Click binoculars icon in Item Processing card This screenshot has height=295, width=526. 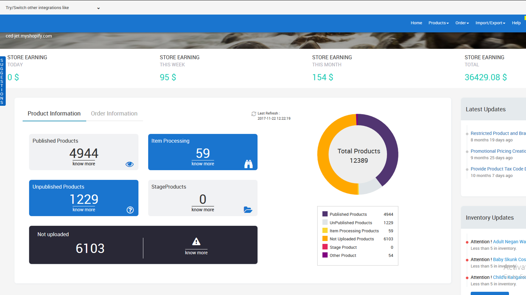(249, 164)
